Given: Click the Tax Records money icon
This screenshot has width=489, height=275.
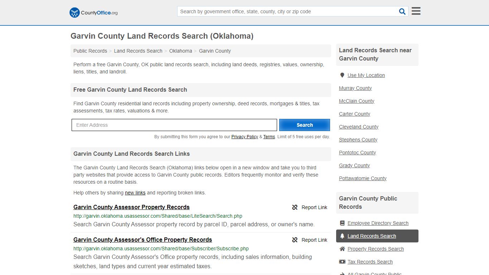Looking at the screenshot, I should click(x=342, y=262).
